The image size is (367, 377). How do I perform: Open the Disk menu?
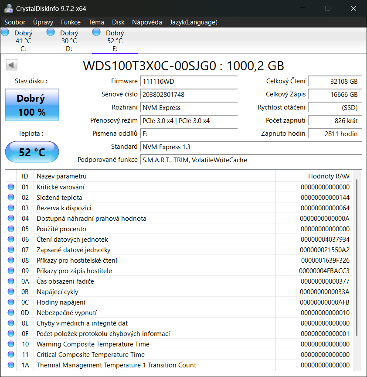(x=118, y=22)
